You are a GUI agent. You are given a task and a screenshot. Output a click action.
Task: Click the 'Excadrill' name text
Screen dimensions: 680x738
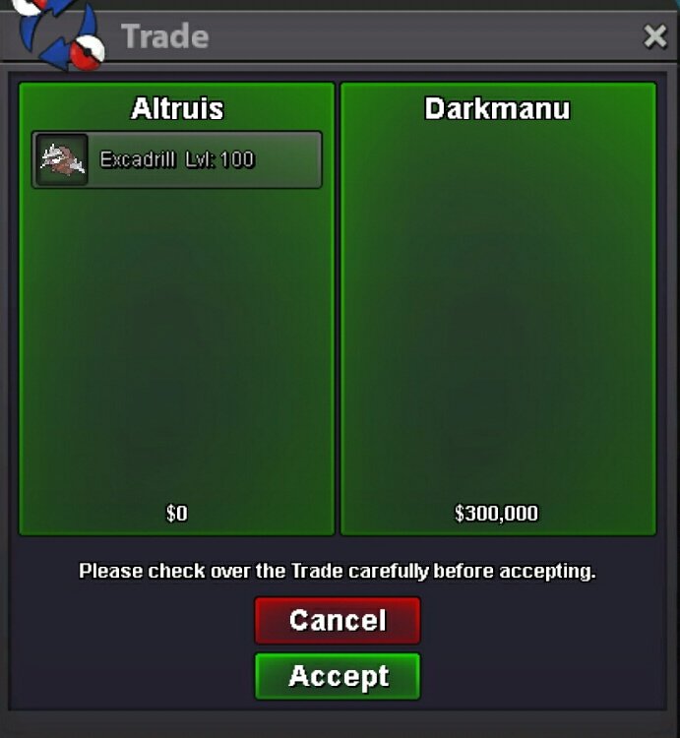point(138,159)
